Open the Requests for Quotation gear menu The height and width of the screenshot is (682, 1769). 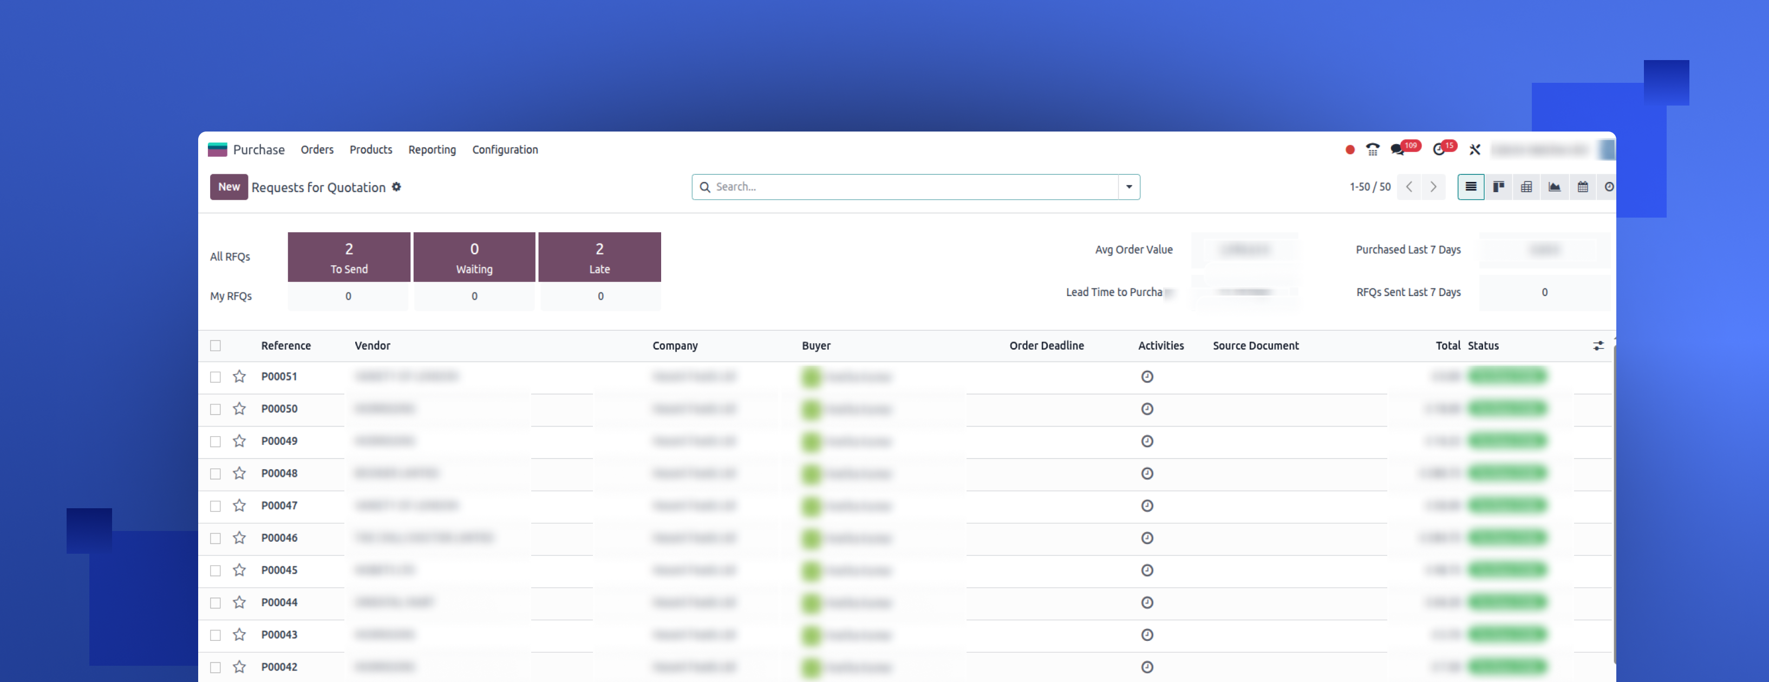tap(396, 187)
